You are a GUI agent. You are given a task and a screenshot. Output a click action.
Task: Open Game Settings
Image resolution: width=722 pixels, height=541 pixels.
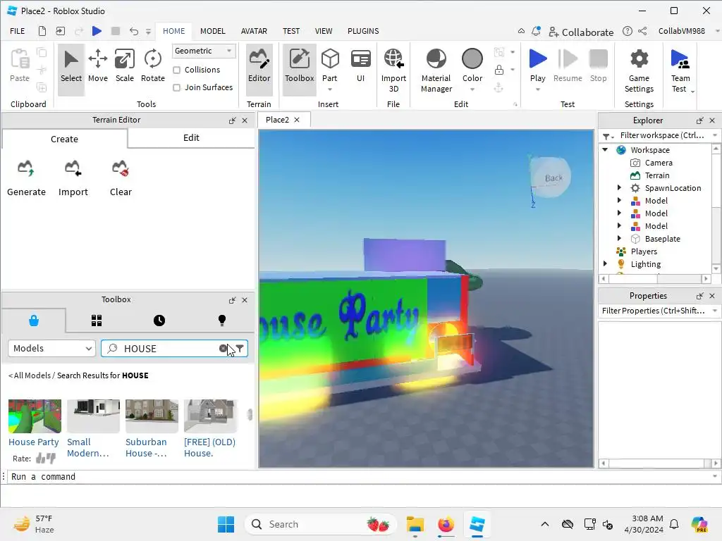[639, 70]
